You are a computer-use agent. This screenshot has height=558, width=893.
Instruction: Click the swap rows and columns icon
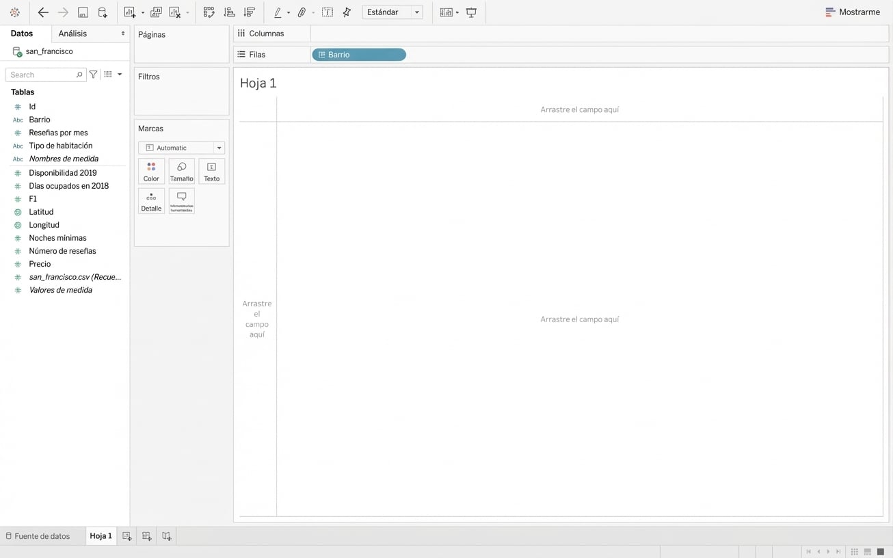[209, 12]
